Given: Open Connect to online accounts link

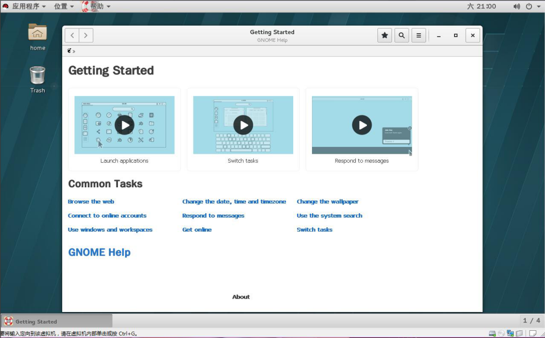Looking at the screenshot, I should point(107,216).
